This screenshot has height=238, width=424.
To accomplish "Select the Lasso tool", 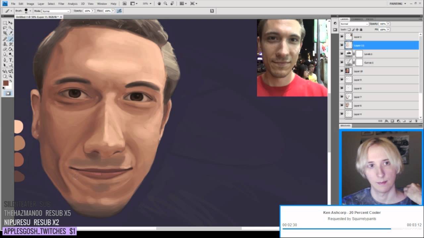I will 5,28.
